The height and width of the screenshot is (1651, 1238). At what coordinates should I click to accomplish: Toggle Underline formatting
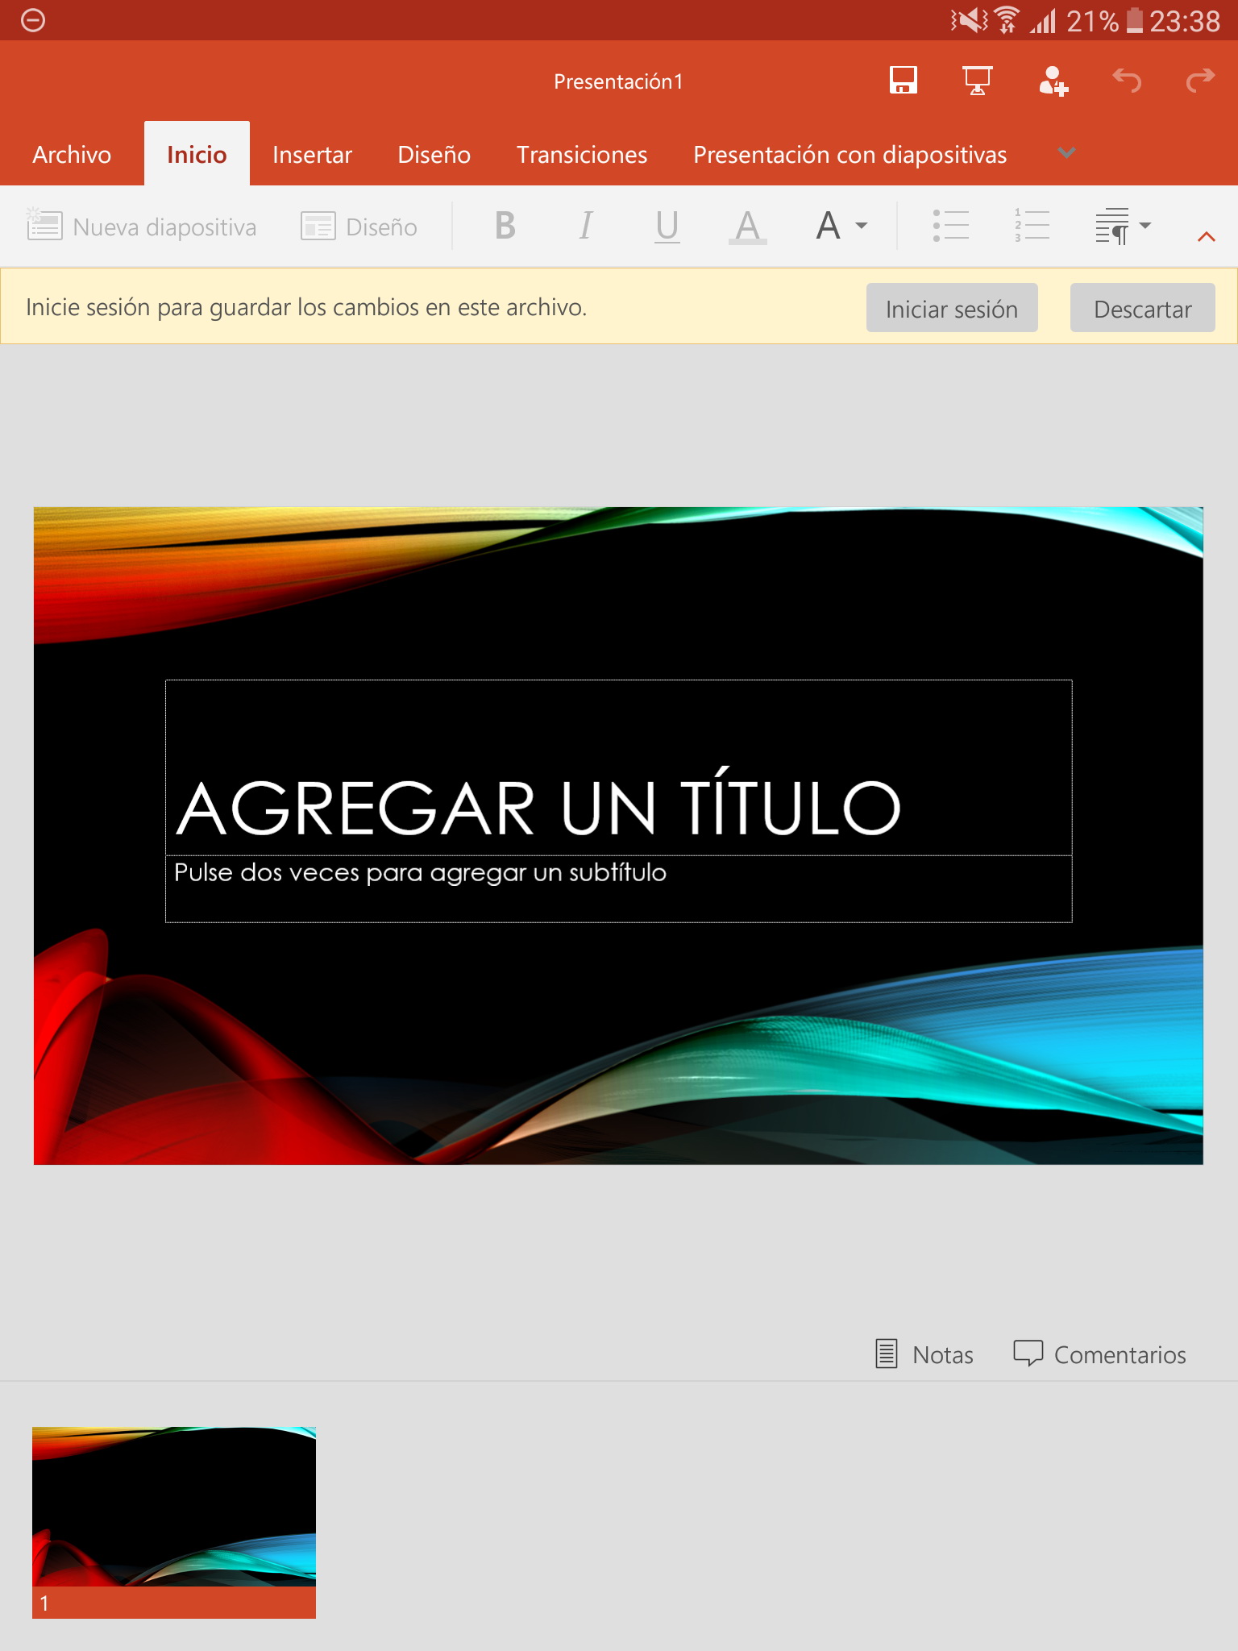pos(667,227)
